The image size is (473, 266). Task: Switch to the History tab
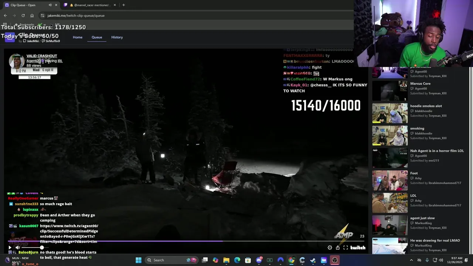[x=117, y=37]
